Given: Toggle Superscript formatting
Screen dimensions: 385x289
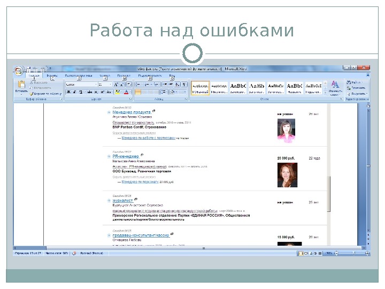Looking at the screenshot, I should [102, 92].
